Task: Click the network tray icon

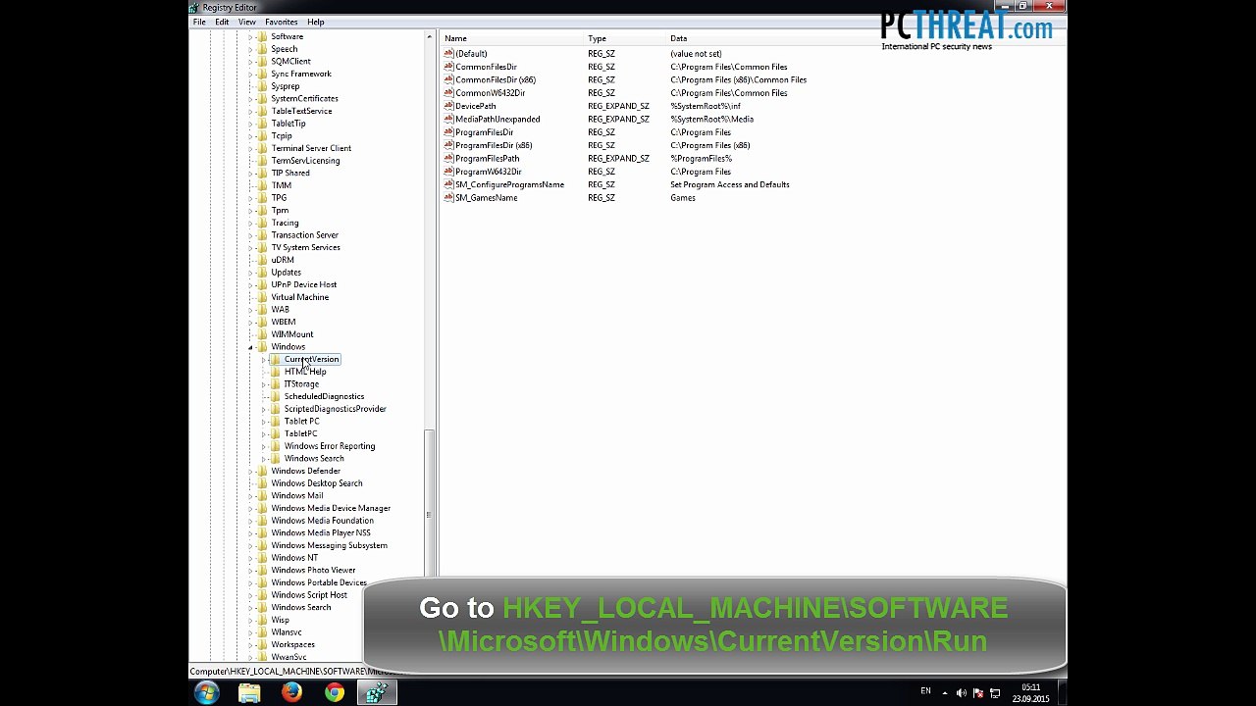Action: [995, 693]
